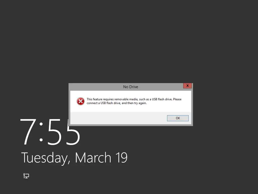Click the "No Drive" title text

pos(131,87)
